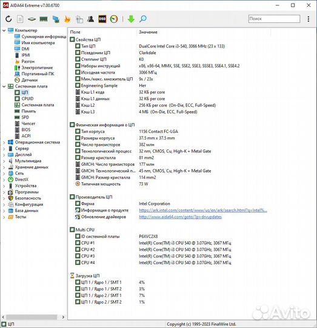Viewport: 317px width, 328px height.
Task: Open the CPUID tree item
Action: [24, 99]
